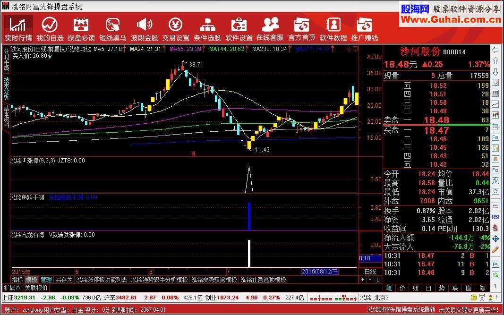The image size is (504, 315).
Task: Click the stock name 沙河股份 in quote panel
Action: (420, 52)
